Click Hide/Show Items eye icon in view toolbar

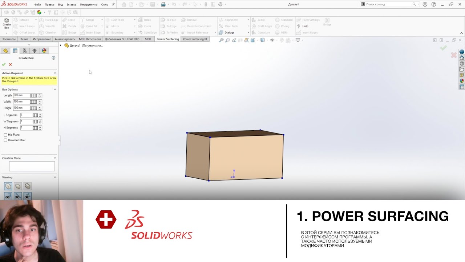click(x=272, y=40)
